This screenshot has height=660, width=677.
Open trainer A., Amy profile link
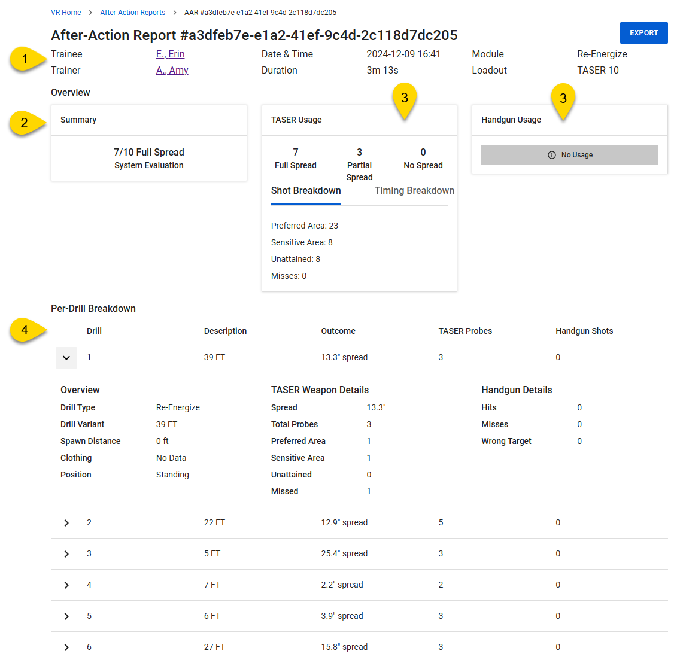pyautogui.click(x=172, y=71)
